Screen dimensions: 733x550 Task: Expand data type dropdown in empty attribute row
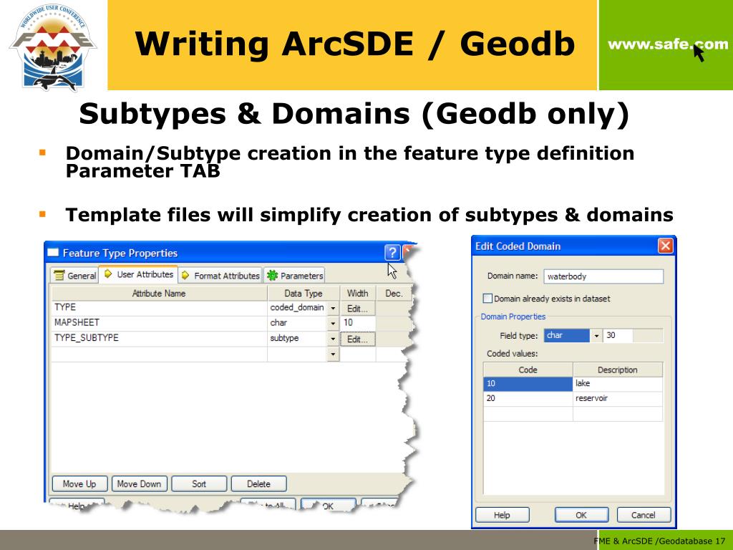(333, 354)
